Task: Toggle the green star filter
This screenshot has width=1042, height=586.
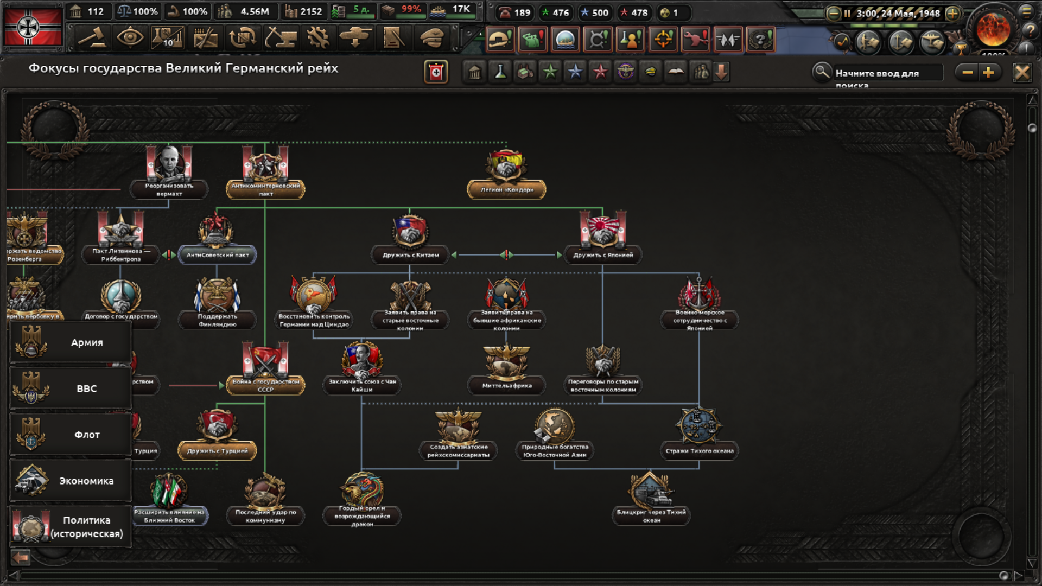Action: coord(550,72)
